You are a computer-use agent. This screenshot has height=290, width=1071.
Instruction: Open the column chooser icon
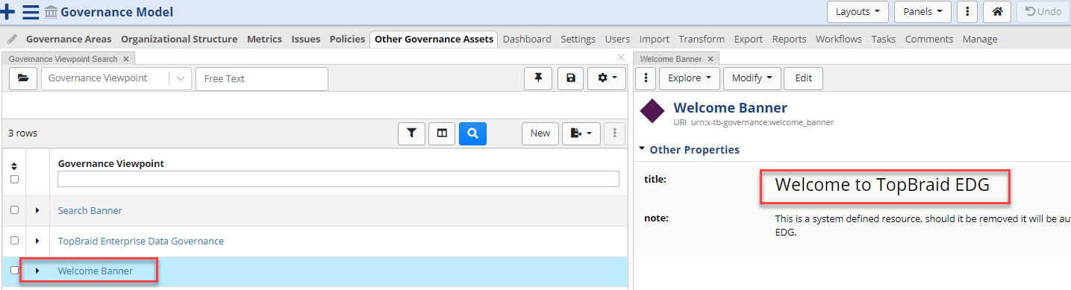point(442,133)
